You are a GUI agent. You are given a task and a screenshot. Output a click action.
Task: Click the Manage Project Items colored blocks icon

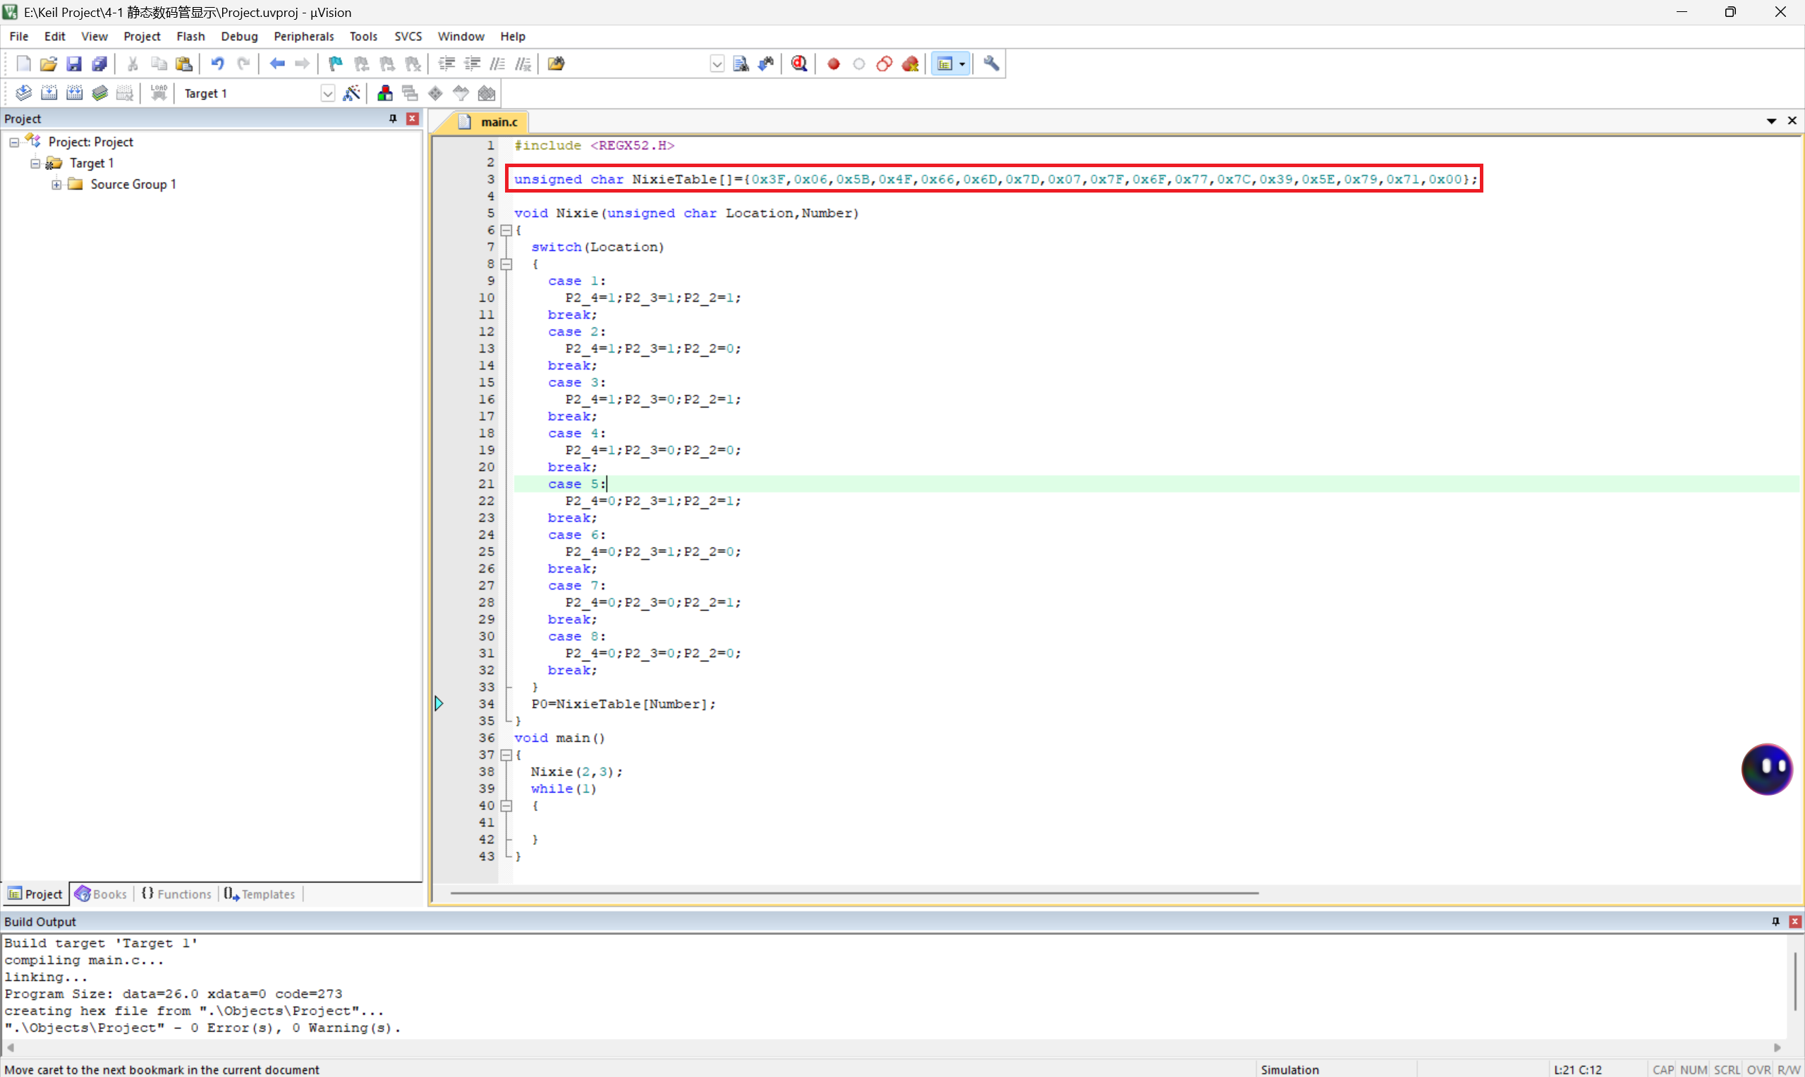pyautogui.click(x=384, y=93)
